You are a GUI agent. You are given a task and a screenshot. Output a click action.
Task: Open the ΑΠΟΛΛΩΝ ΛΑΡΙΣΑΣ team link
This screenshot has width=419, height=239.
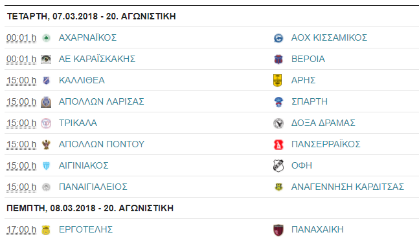[101, 101]
